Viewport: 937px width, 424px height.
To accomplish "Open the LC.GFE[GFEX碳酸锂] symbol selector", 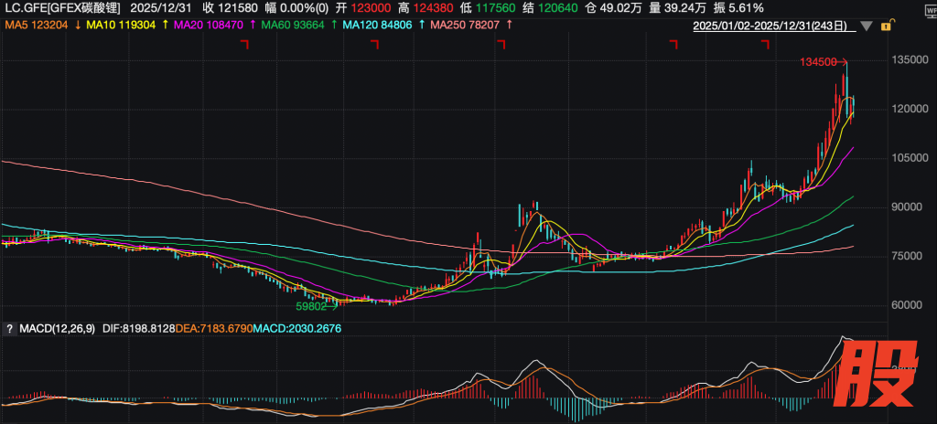I will 61,8.
